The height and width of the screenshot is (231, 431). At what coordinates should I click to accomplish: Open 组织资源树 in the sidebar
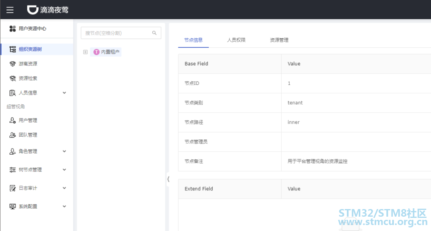click(x=30, y=49)
